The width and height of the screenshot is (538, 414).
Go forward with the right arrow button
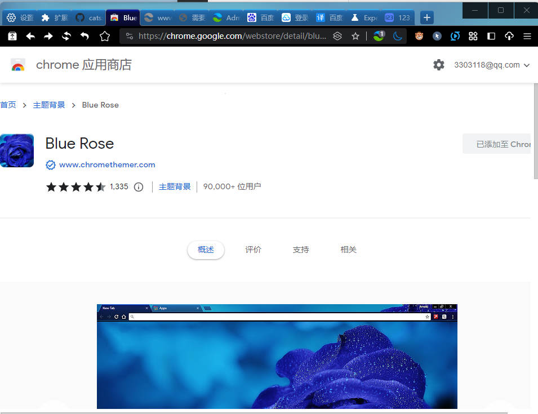coord(48,36)
